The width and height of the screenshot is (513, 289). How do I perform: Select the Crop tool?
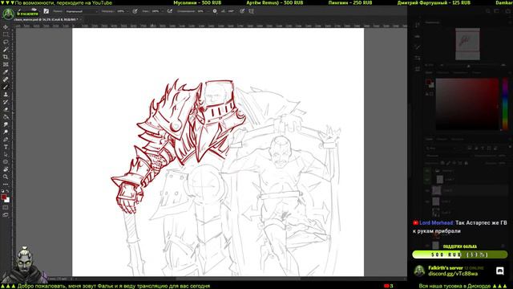pos(6,57)
